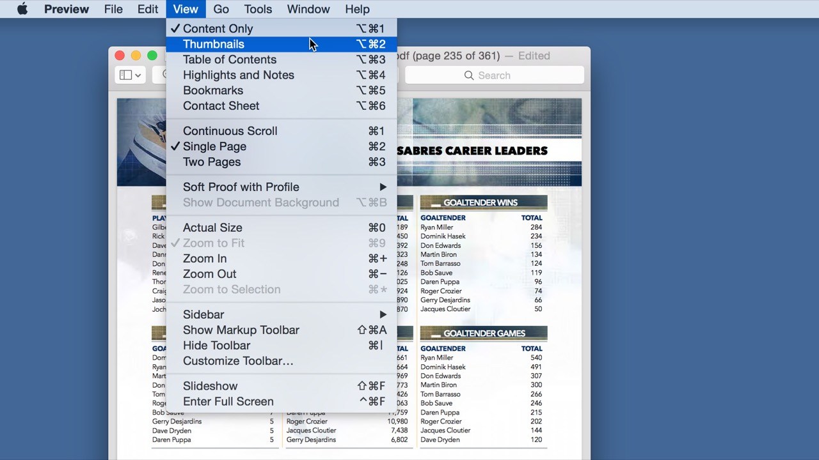Close the Preview document window

click(120, 56)
